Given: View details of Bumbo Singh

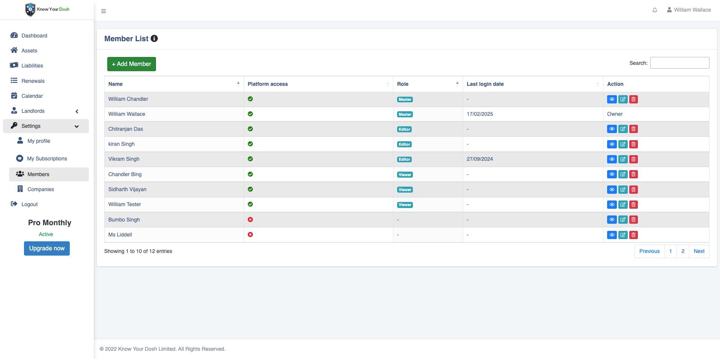Looking at the screenshot, I should pyautogui.click(x=612, y=220).
